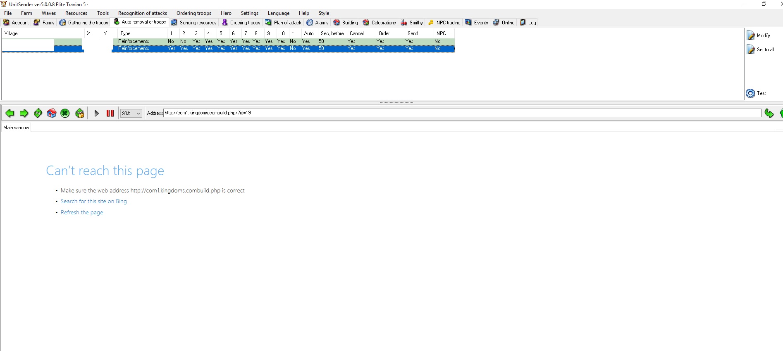783x351 pixels.
Task: Open the Tools menu
Action: (x=103, y=13)
